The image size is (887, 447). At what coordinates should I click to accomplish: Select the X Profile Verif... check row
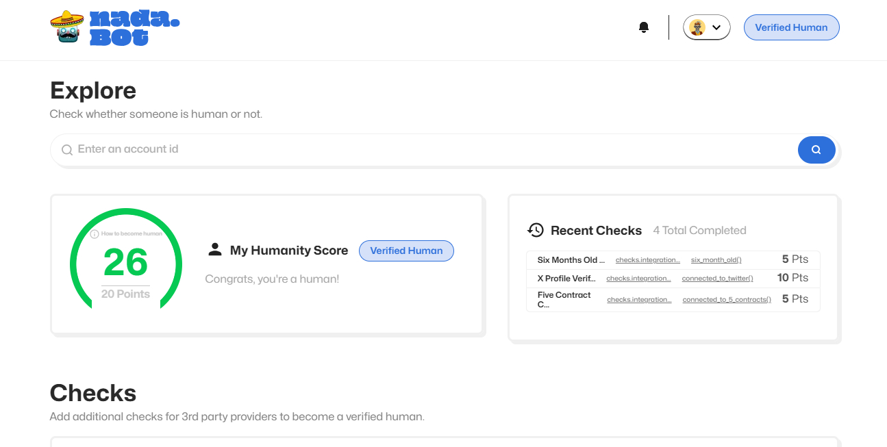[x=566, y=279]
